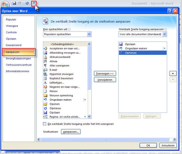Select the Nieuw document icon in the command list

(x=45, y=91)
